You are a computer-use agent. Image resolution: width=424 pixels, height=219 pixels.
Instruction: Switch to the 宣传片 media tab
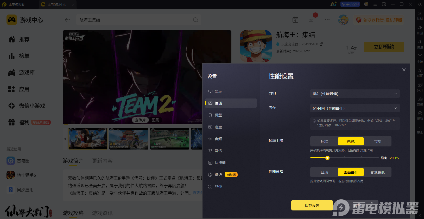pyautogui.click(x=140, y=120)
